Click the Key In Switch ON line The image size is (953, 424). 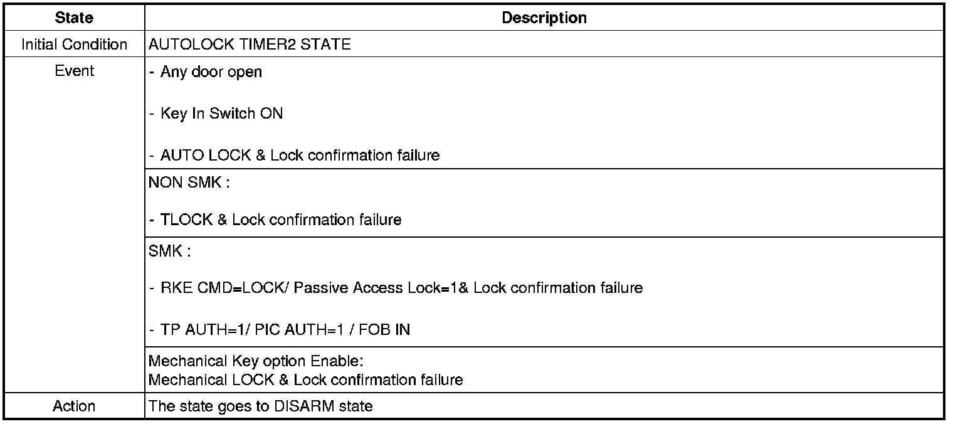click(x=216, y=114)
